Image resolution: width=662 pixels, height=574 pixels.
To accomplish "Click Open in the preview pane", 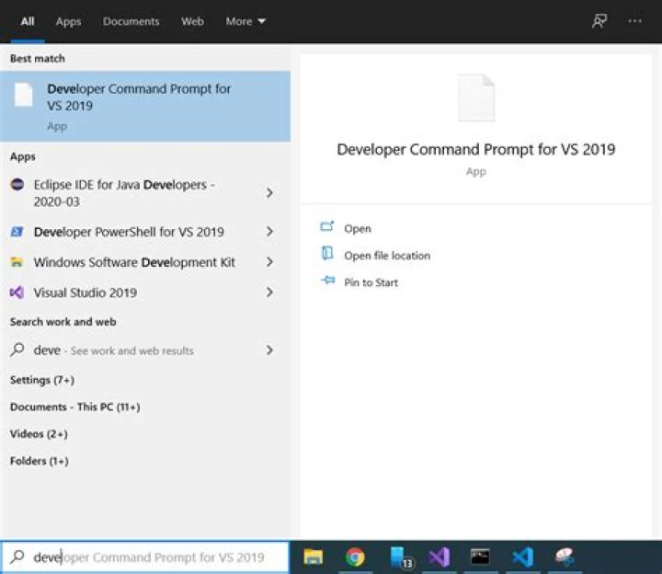I will [x=357, y=228].
